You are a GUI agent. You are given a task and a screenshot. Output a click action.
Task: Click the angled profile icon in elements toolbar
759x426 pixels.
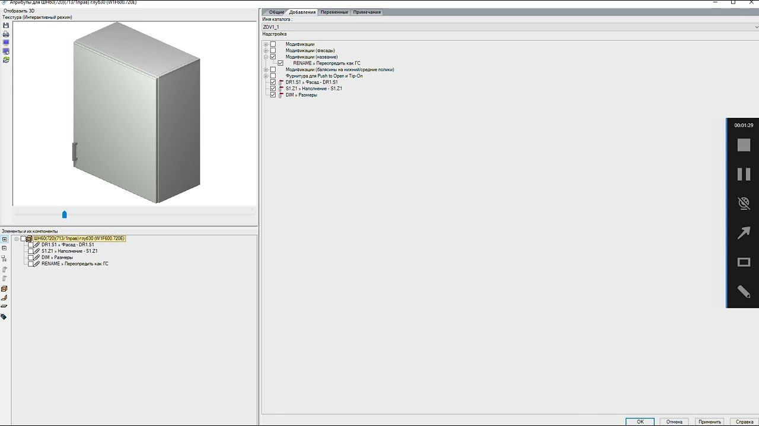[4, 298]
